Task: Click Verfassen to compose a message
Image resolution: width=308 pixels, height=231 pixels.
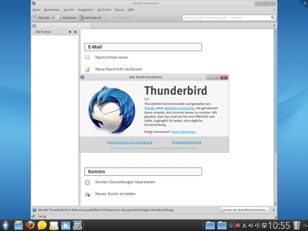Action: tap(66, 18)
